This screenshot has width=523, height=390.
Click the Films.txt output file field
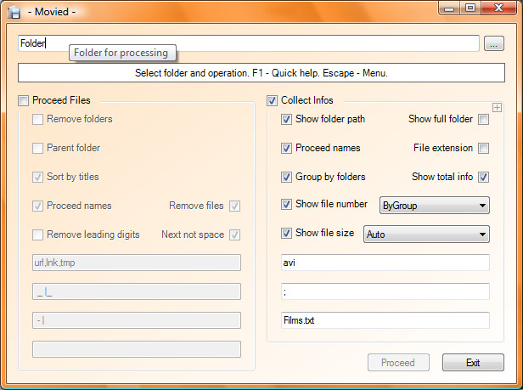pos(385,320)
